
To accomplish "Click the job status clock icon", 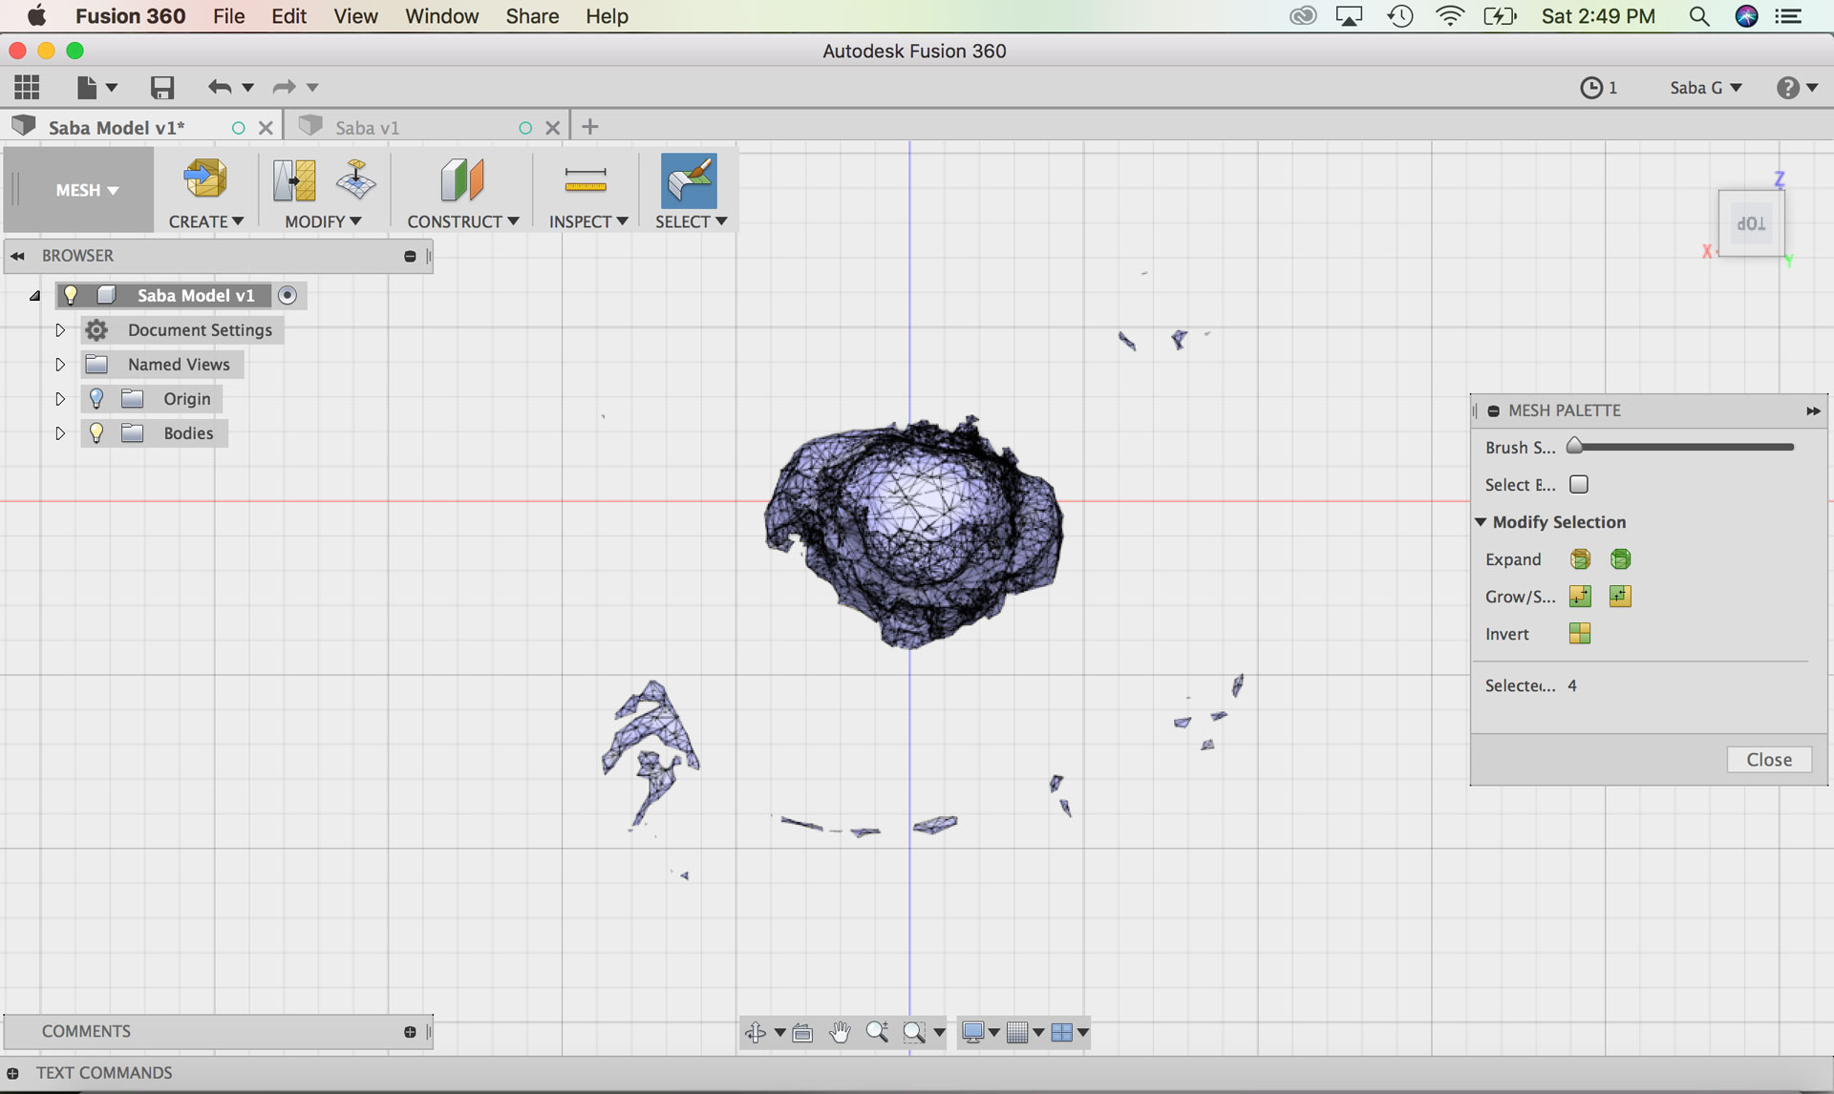I will 1590,88.
